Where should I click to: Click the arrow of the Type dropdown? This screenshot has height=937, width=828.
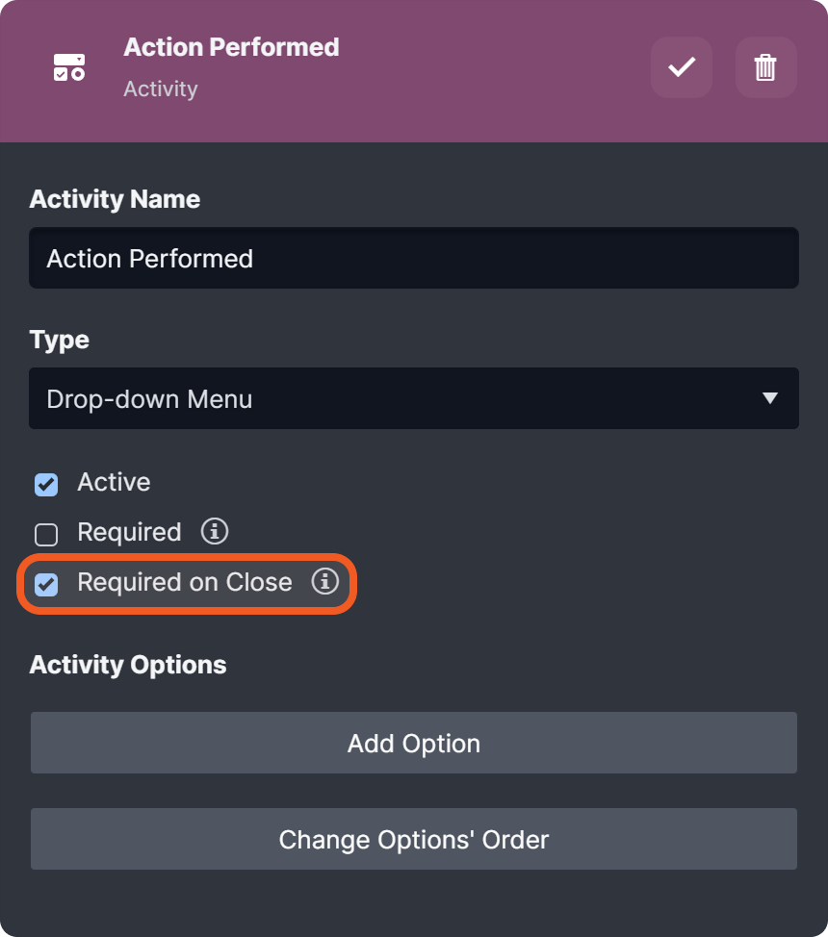pos(769,398)
